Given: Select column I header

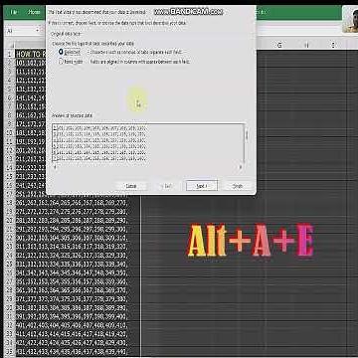Looking at the screenshot, I should pyautogui.click(x=333, y=45).
